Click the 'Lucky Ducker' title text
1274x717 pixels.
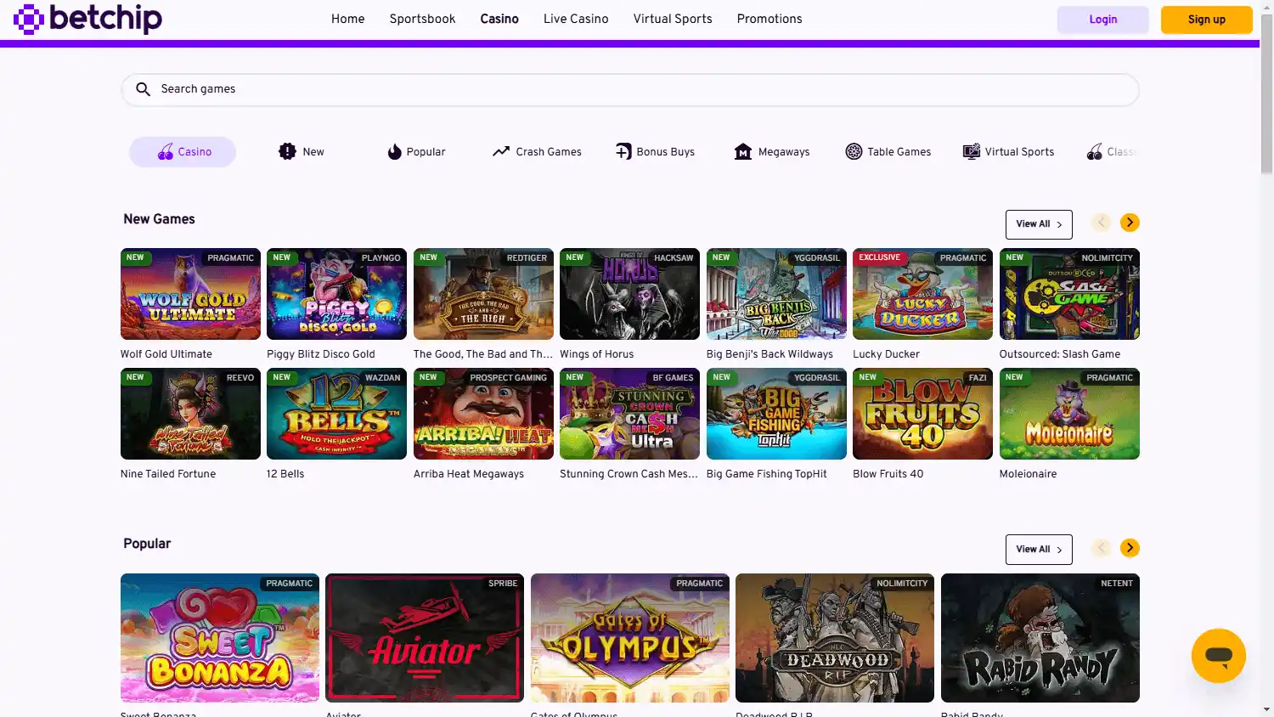887,354
